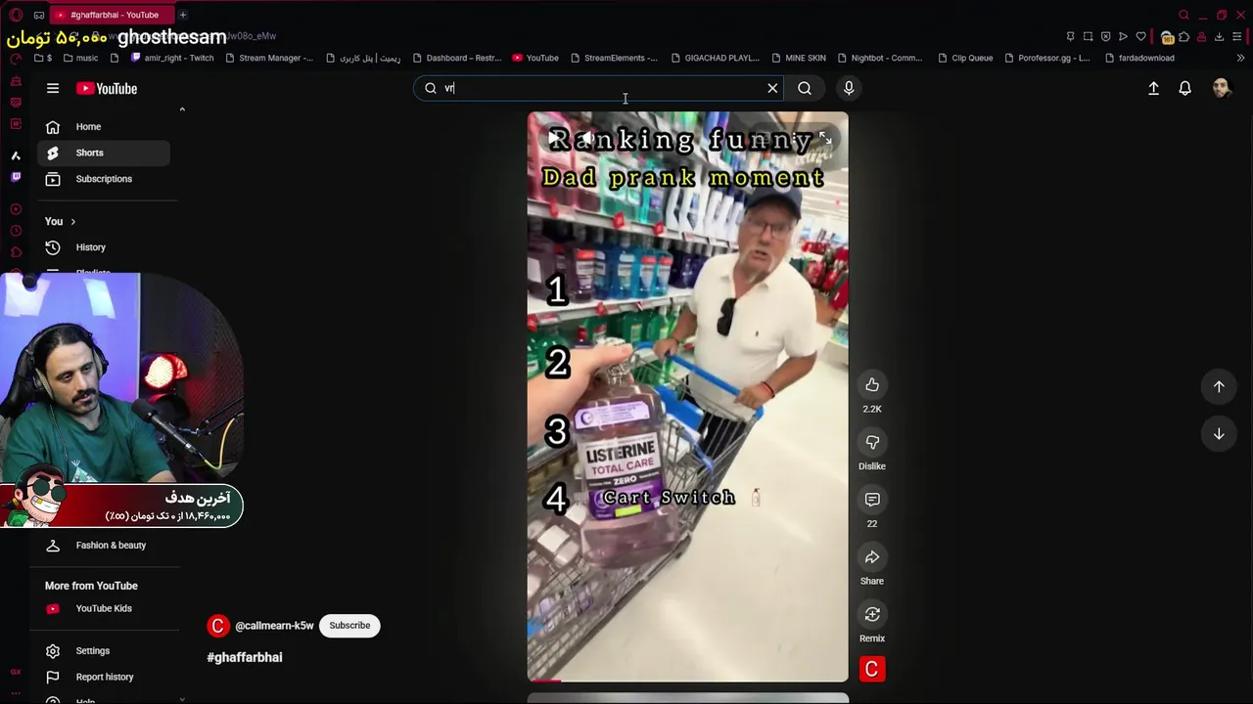The height and width of the screenshot is (704, 1253).
Task: Open Settings in the sidebar
Action: point(104,651)
